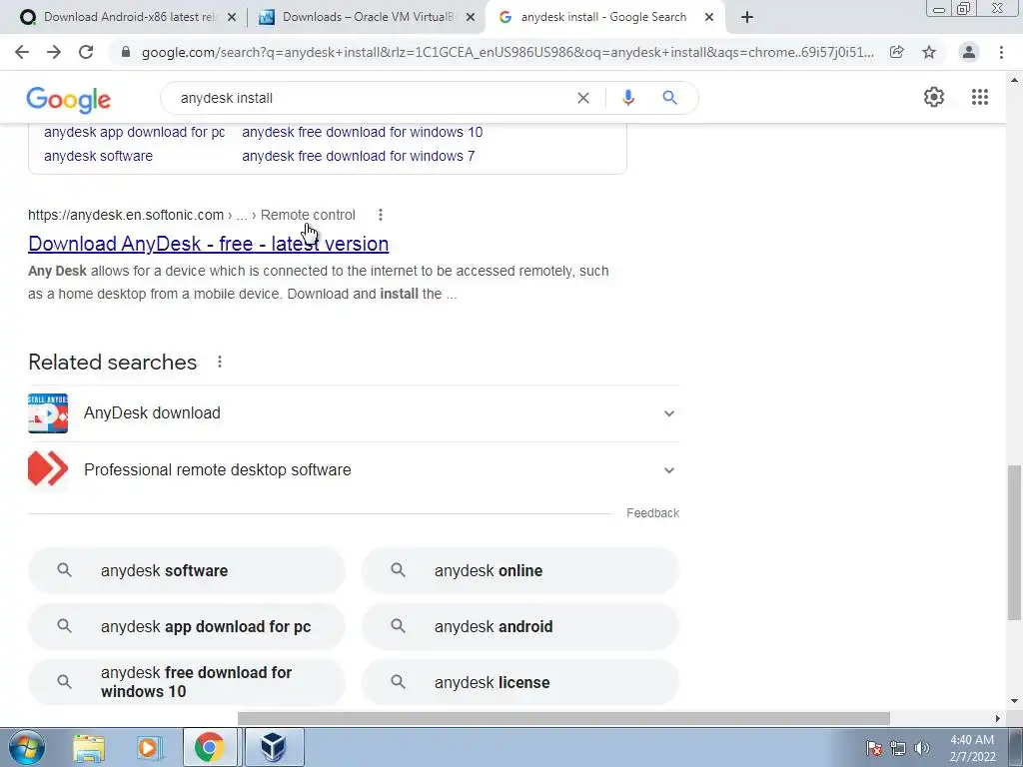Close the Oracle VM VirtualBox Downloads tab

pos(471,18)
